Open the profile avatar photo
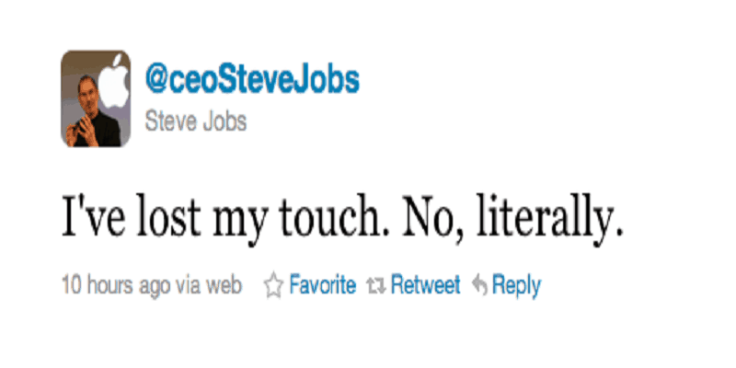The width and height of the screenshot is (736, 368). 96,98
